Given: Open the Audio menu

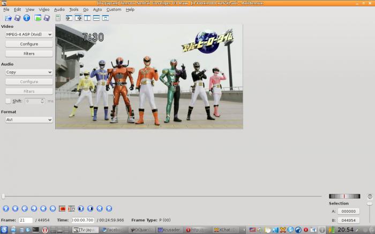Looking at the screenshot, I should click(x=59, y=10).
